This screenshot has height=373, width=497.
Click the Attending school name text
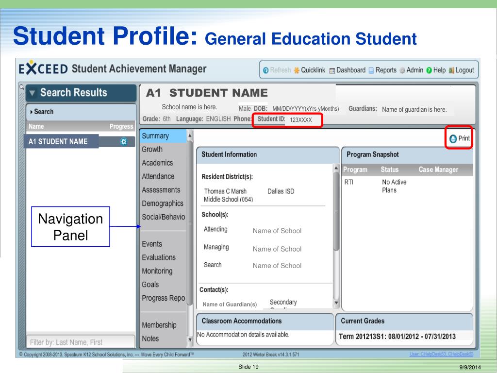tap(277, 231)
